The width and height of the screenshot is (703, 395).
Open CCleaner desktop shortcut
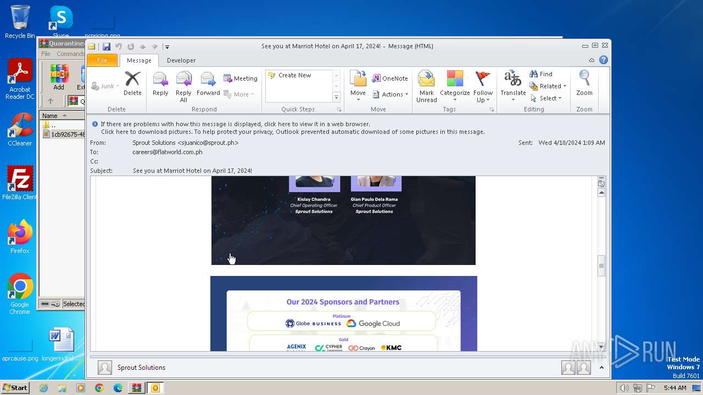coord(20,130)
